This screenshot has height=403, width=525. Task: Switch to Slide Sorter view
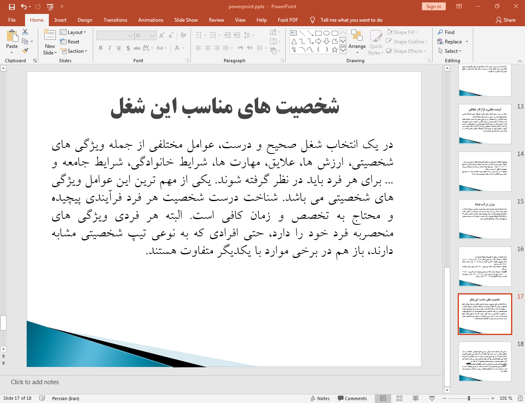[x=399, y=398]
